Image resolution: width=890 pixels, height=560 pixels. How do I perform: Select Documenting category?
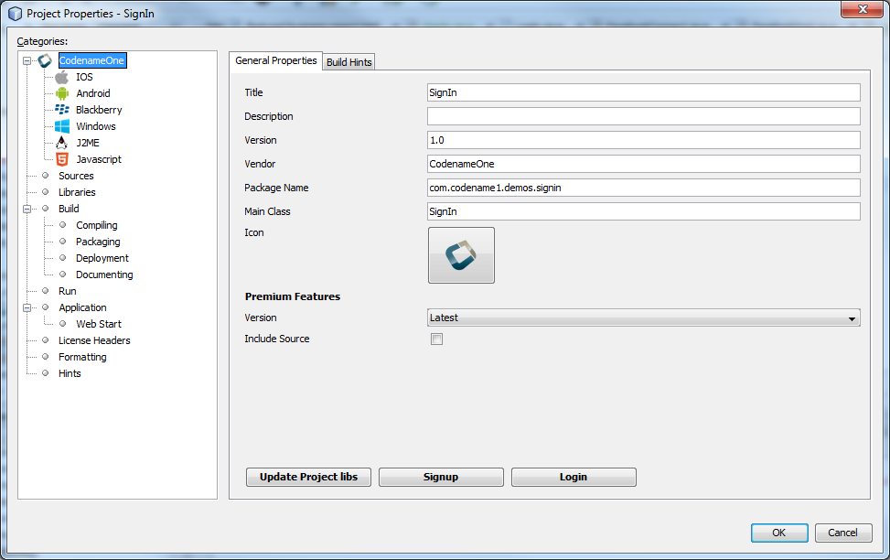coord(104,275)
